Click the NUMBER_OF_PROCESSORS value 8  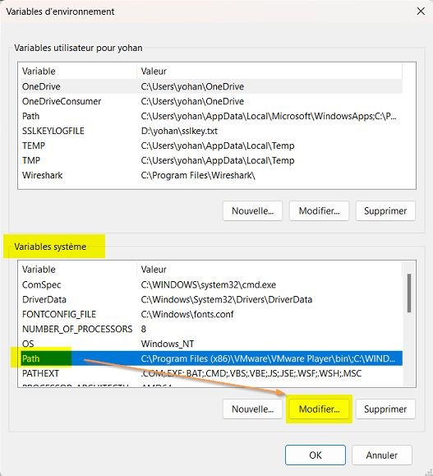coord(144,329)
